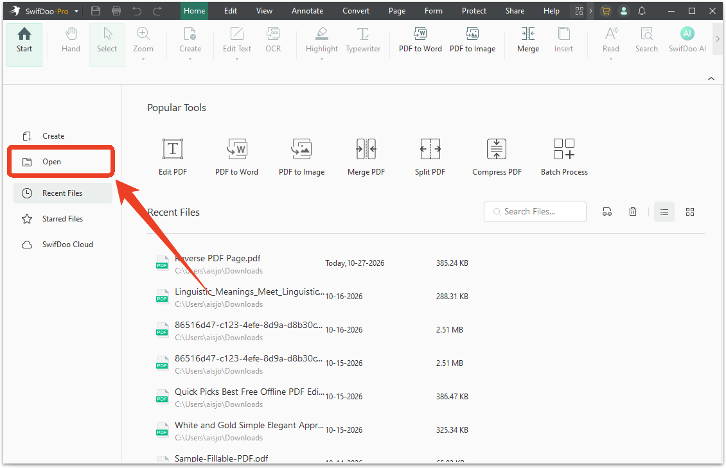This screenshot has width=726, height=468.
Task: Open Compress PDF from Popular Tools
Action: 497,157
